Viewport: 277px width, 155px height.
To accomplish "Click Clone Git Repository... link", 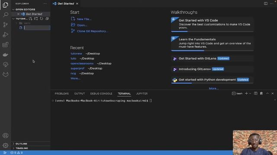I will tap(92, 31).
